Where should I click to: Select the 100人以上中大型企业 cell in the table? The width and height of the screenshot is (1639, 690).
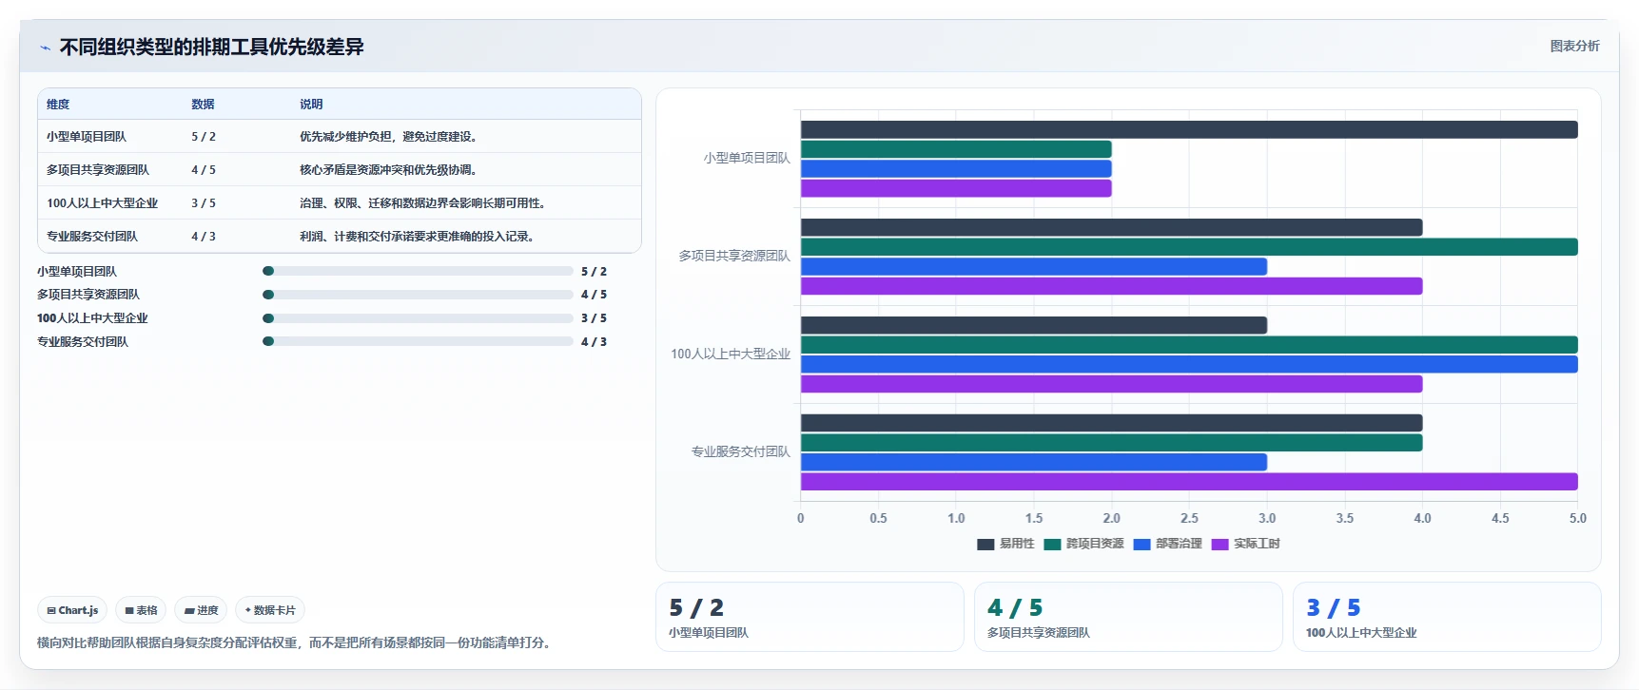(x=102, y=203)
